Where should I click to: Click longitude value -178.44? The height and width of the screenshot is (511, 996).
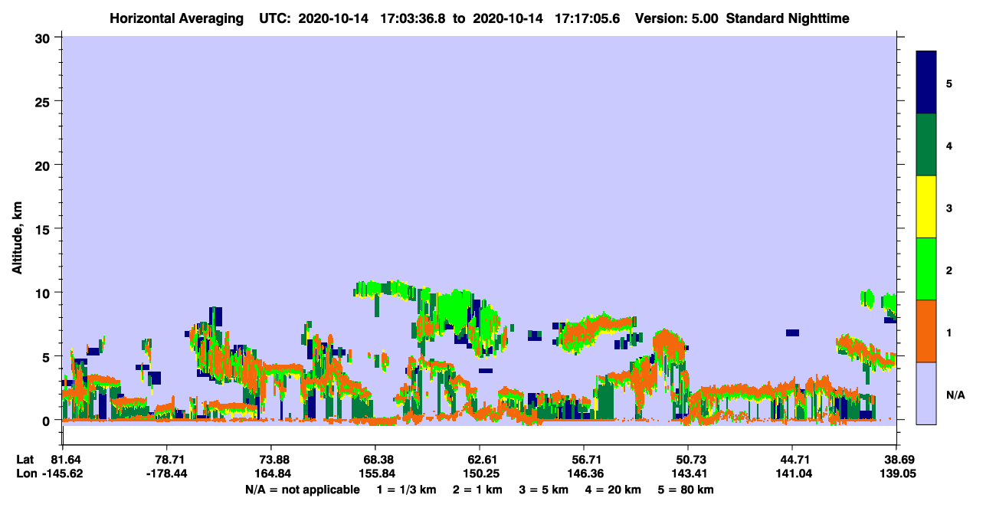click(x=166, y=473)
